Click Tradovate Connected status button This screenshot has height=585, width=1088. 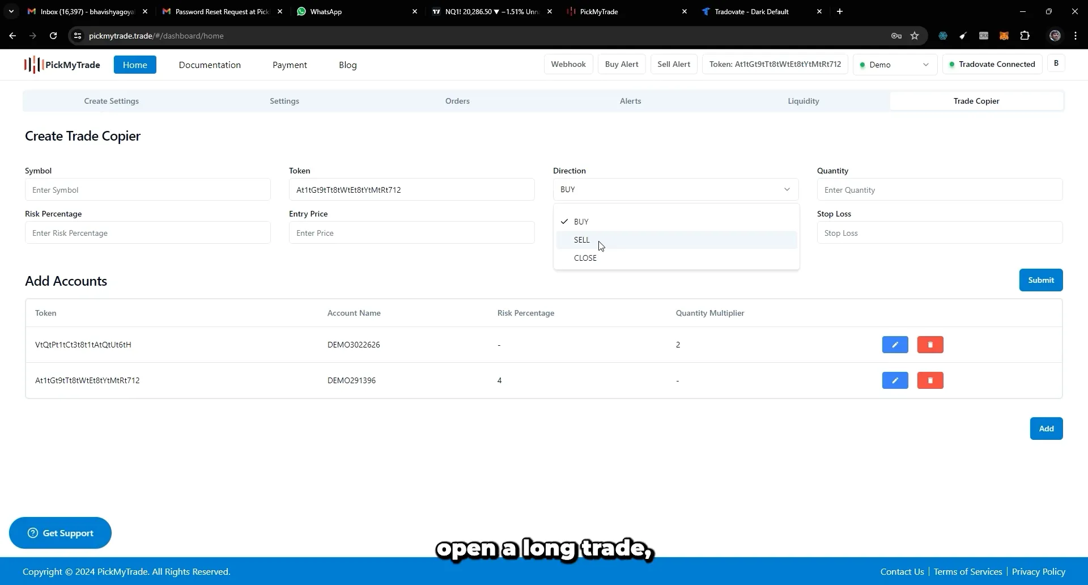(x=992, y=64)
